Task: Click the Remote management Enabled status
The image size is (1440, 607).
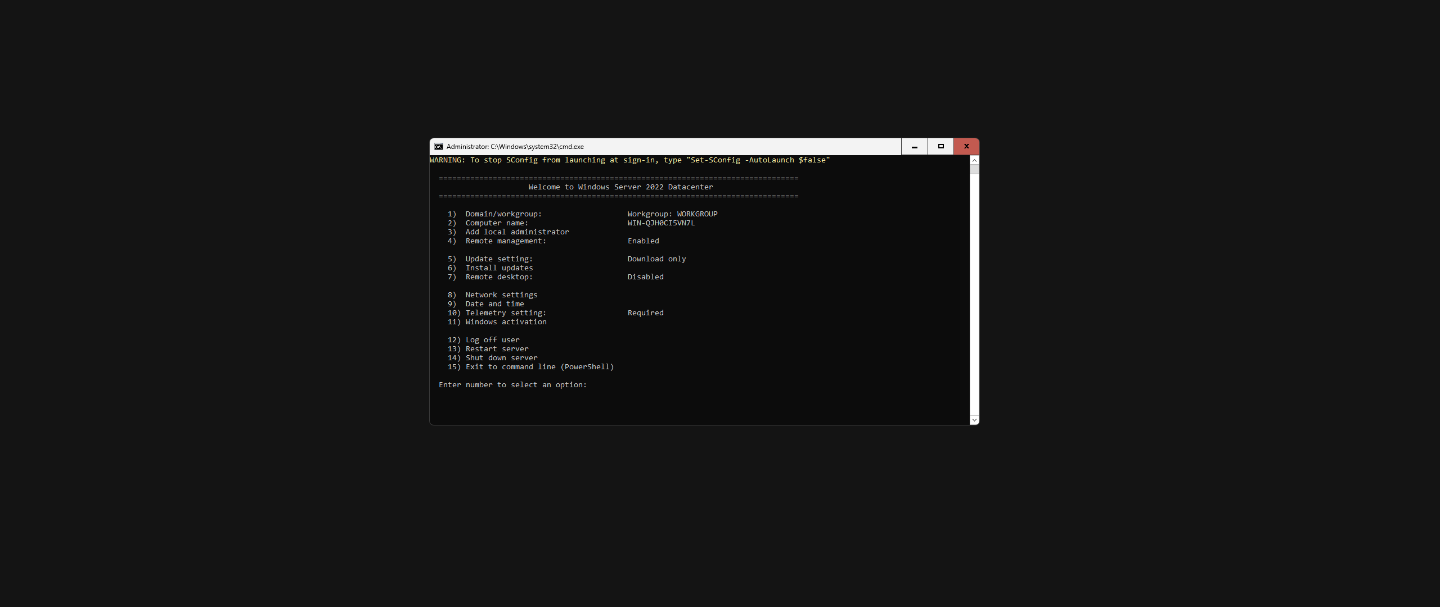Action: [643, 241]
